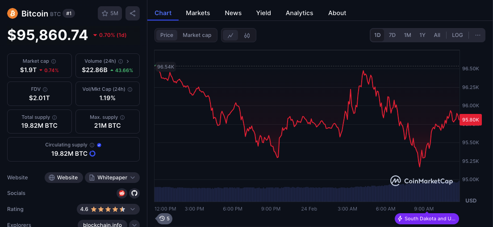Show Market cap data on chart
This screenshot has height=227, width=493.
pos(197,35)
